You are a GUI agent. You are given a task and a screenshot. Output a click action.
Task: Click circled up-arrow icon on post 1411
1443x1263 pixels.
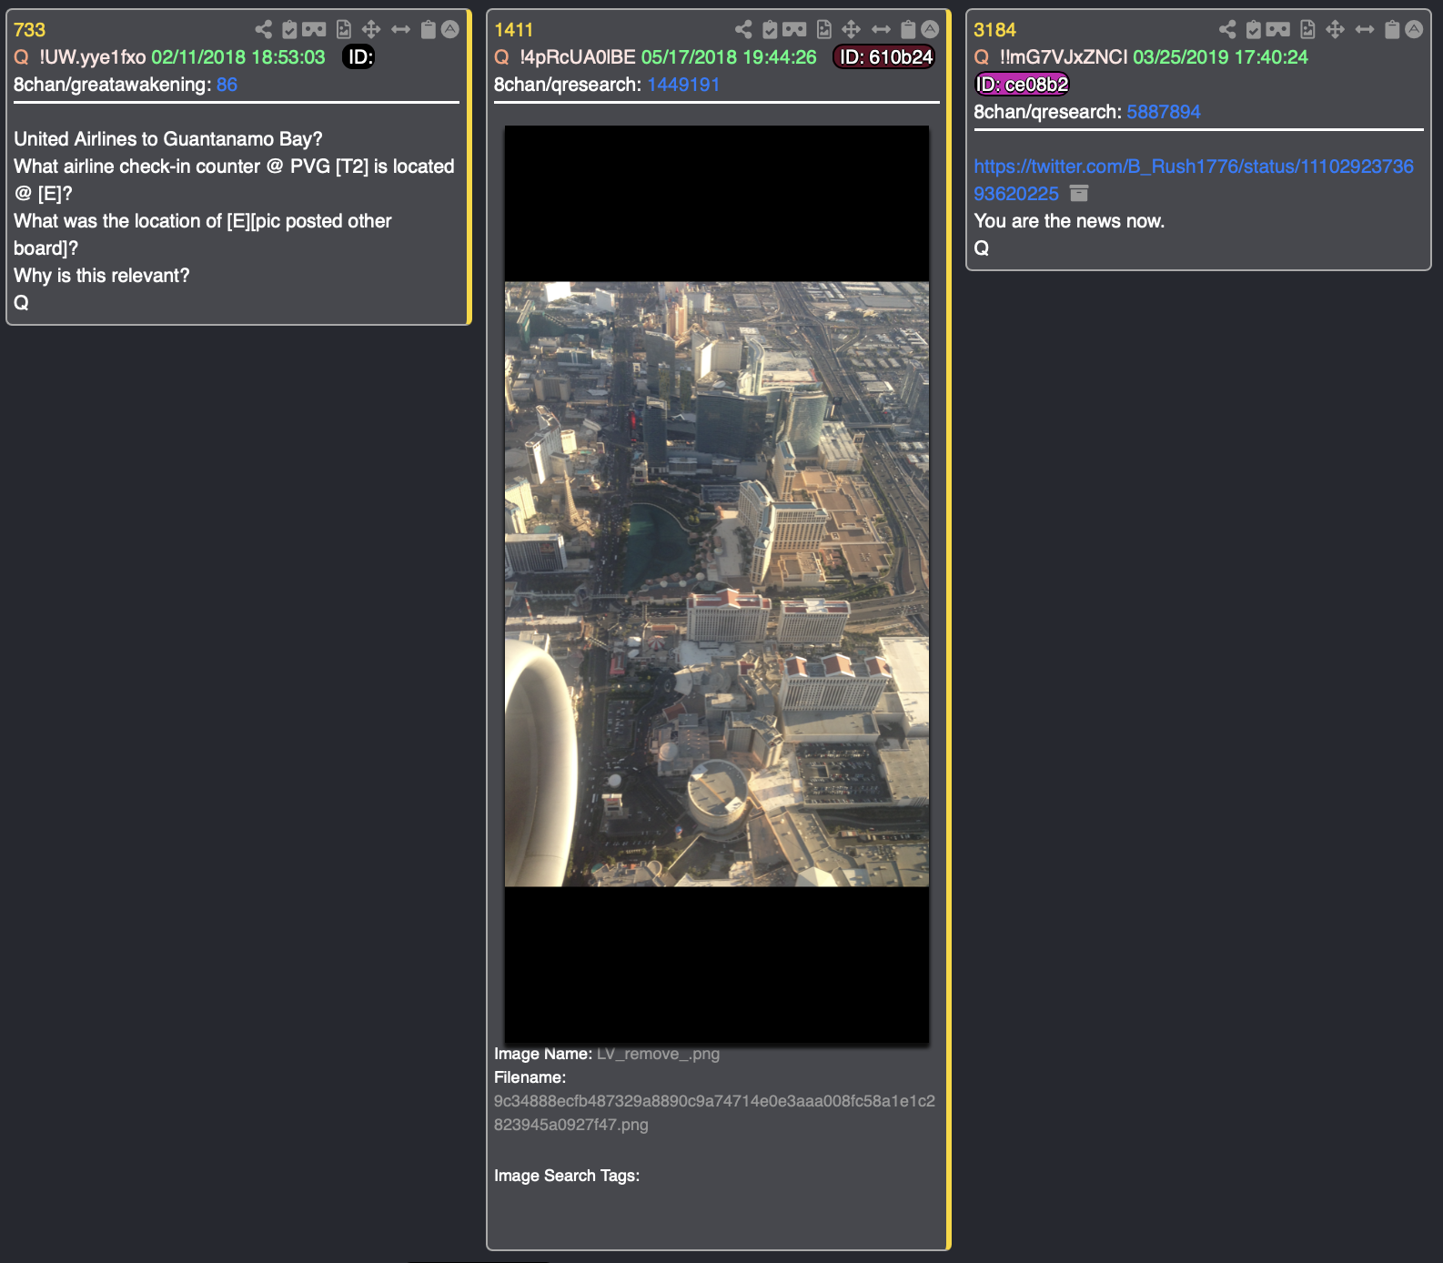coord(930,29)
